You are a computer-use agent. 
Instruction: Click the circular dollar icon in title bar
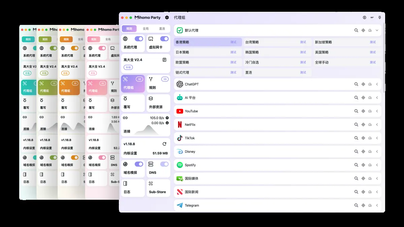point(365,17)
